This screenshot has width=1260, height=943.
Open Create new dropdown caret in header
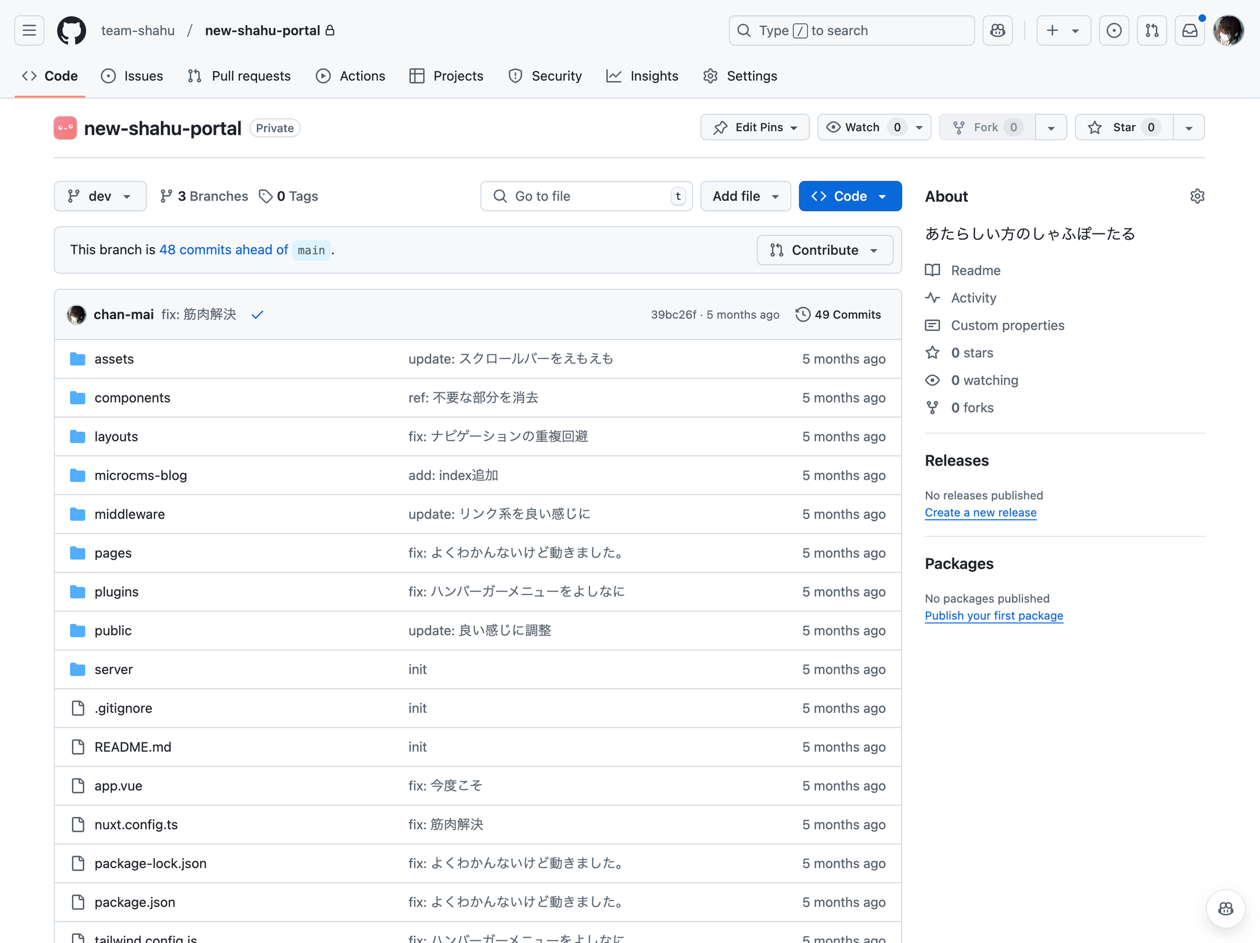tap(1075, 31)
